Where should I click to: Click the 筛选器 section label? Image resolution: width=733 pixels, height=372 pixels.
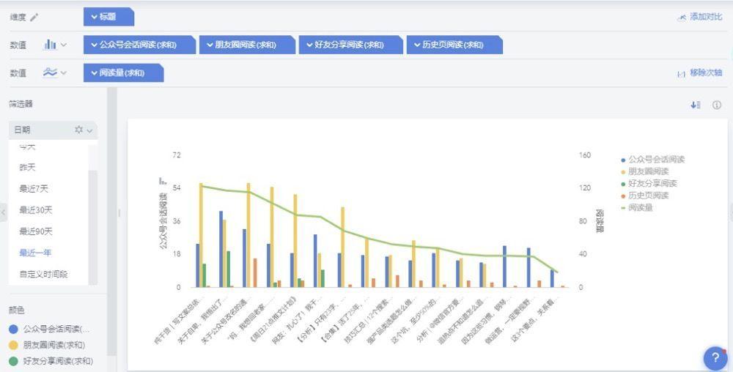pyautogui.click(x=21, y=104)
